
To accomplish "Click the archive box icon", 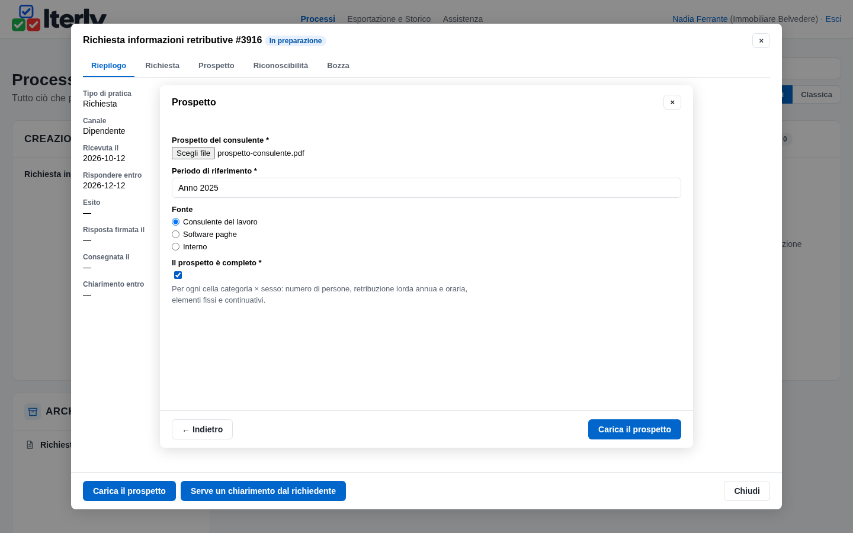I will 33,412.
